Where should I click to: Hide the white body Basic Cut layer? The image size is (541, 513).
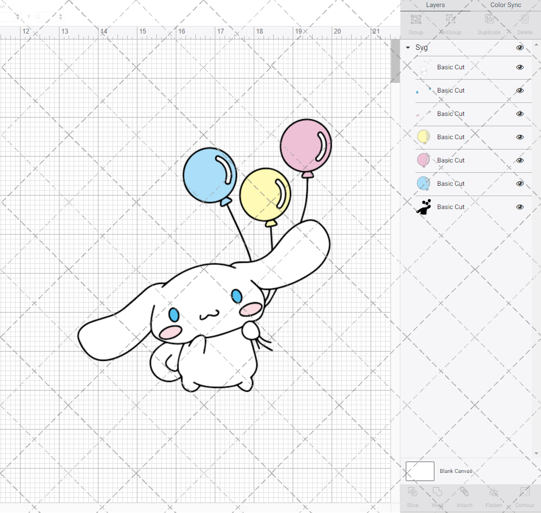(x=519, y=67)
